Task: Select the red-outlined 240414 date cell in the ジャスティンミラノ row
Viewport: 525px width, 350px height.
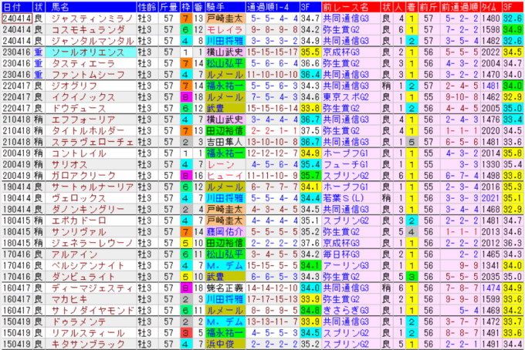Action: point(17,19)
